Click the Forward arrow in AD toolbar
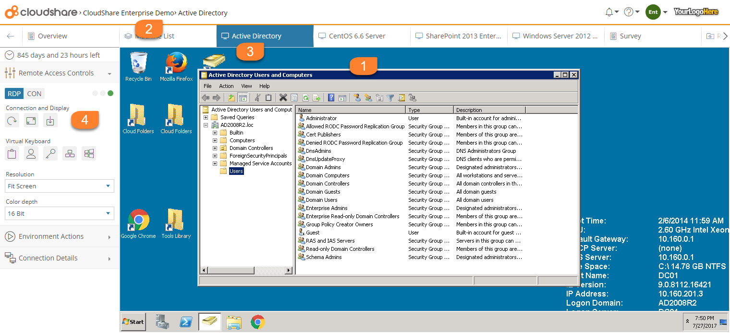 [x=216, y=98]
